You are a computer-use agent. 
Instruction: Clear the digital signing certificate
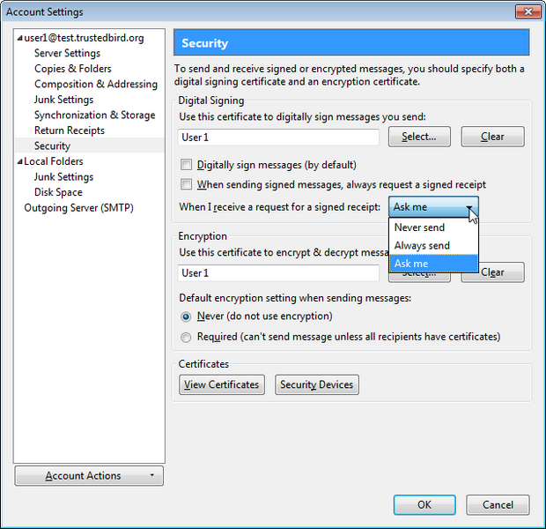(x=492, y=137)
